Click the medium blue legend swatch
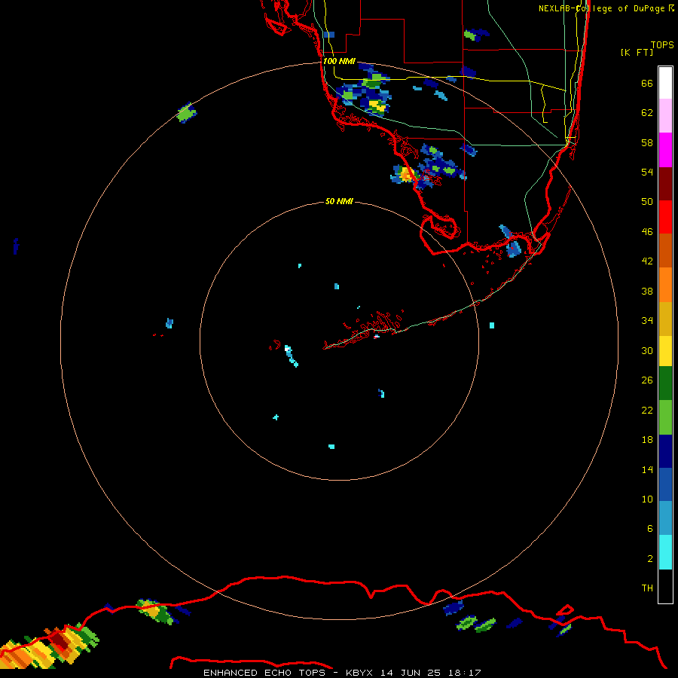The image size is (678, 678). [665, 484]
